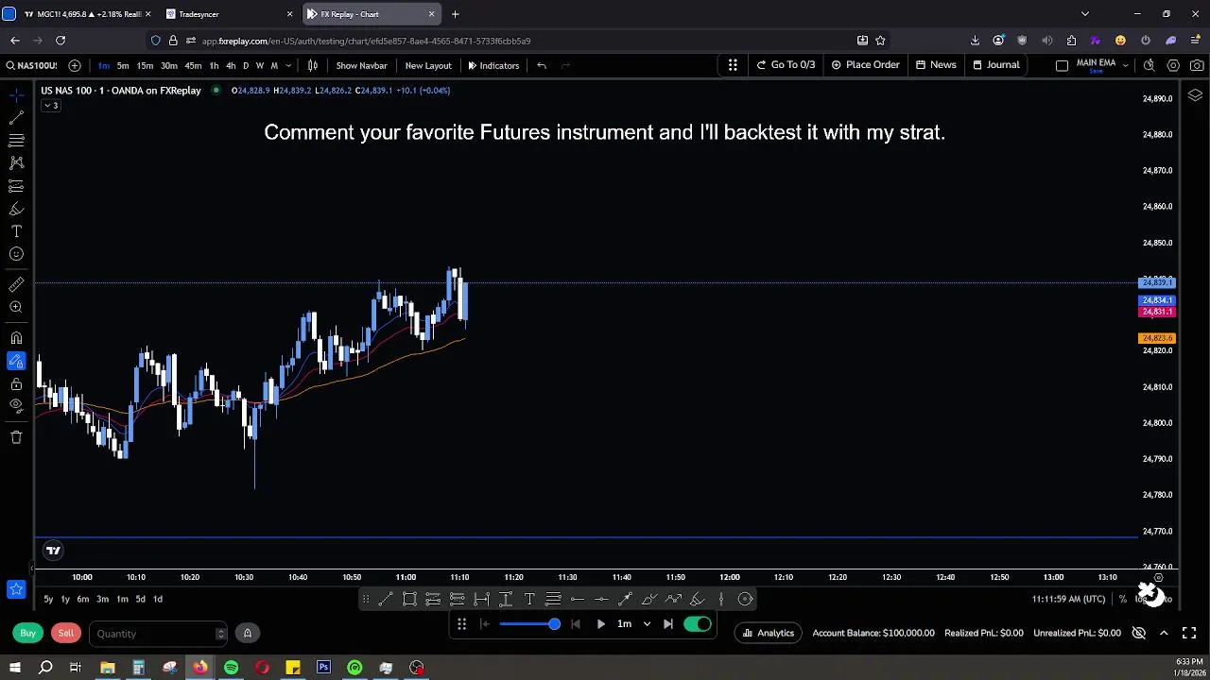Click the eraser tool in bottom drawing bar
Screen dimensions: 1210x680
coord(697,599)
